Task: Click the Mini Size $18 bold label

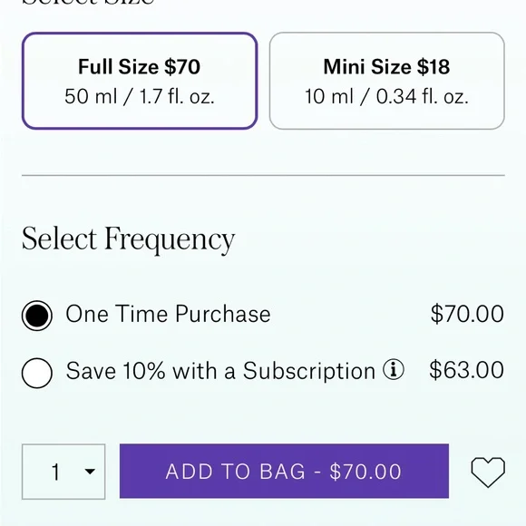Action: point(386,66)
